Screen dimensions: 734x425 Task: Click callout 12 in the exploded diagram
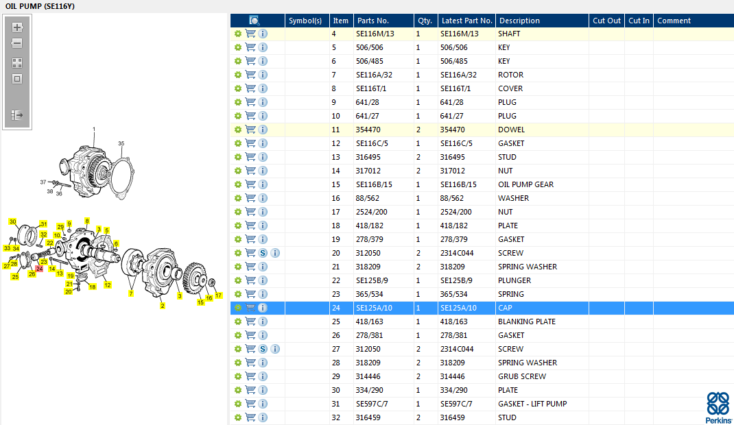point(107,284)
